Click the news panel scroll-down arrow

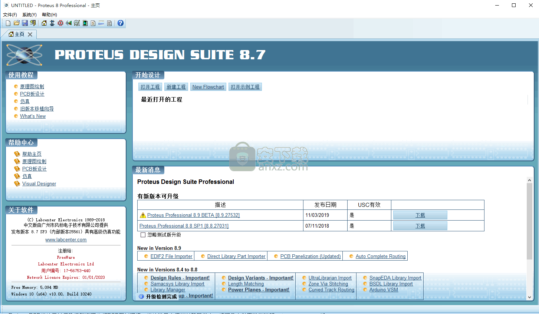(x=529, y=297)
